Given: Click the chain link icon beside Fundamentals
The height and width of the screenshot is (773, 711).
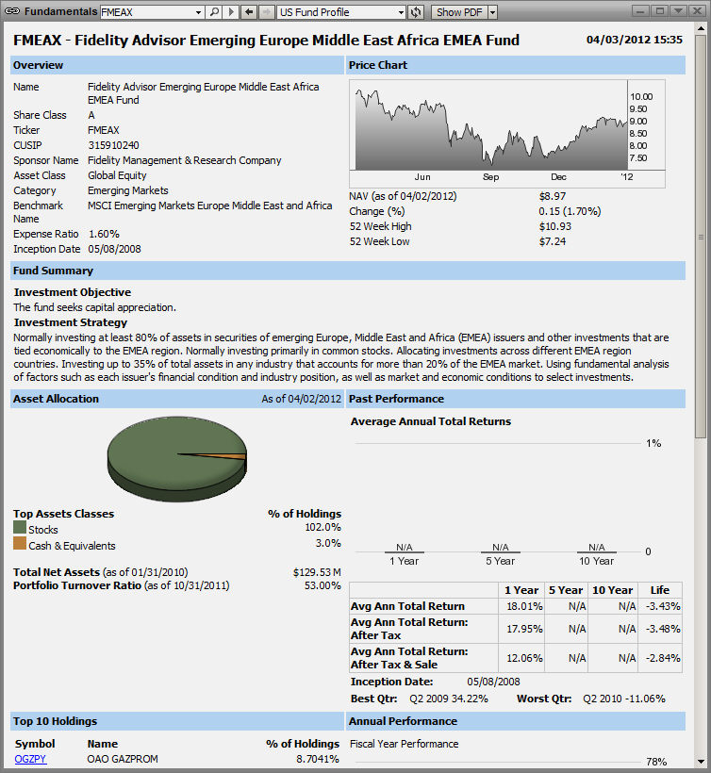Looking at the screenshot, I should click(12, 11).
